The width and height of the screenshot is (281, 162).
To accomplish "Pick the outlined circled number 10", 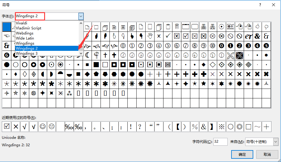I will click(213, 46).
